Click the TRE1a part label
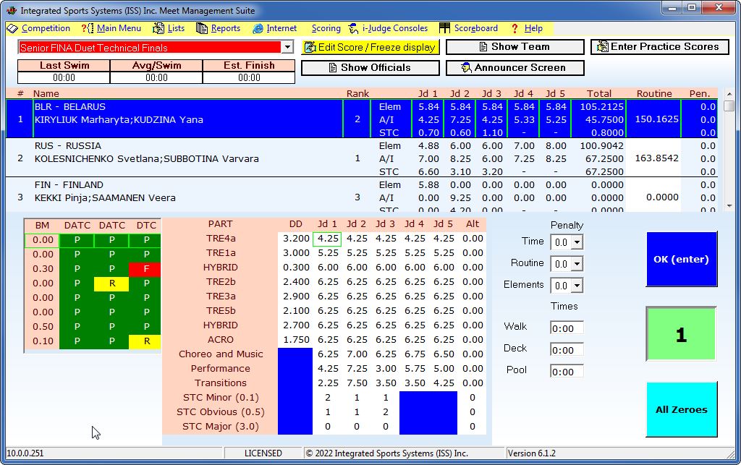Screen dimensions: 741x465 coord(221,253)
